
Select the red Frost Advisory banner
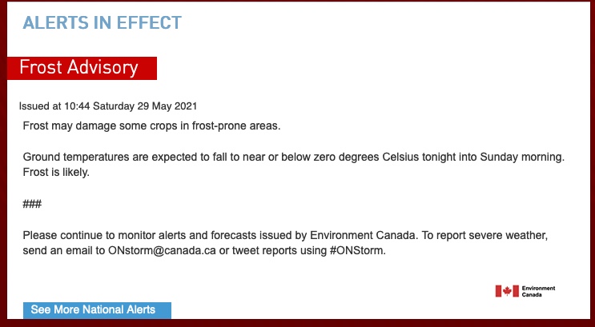coord(82,68)
